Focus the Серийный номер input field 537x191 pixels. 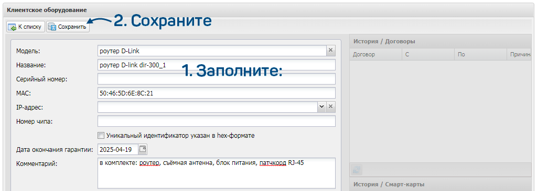[x=217, y=79]
